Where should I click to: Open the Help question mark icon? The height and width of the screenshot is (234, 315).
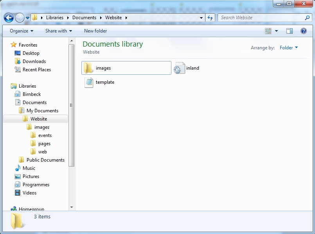click(x=303, y=31)
